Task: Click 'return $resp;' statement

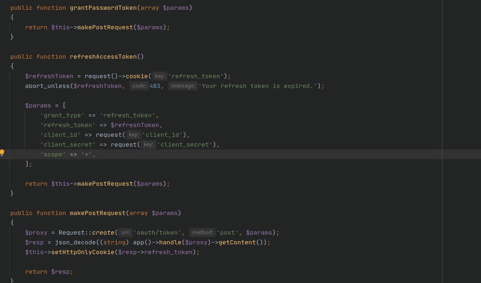Action: (x=49, y=272)
